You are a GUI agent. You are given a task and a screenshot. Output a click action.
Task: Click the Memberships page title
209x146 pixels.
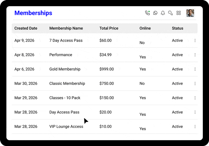tap(33, 13)
